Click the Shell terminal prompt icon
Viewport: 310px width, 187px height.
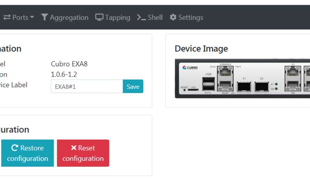click(141, 17)
